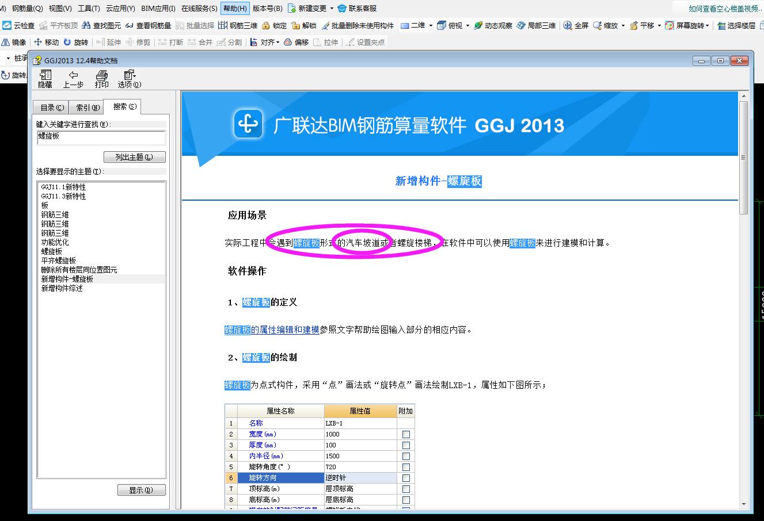
Task: Toggle 附加 checkbox for 旋转角度 row
Action: (406, 467)
